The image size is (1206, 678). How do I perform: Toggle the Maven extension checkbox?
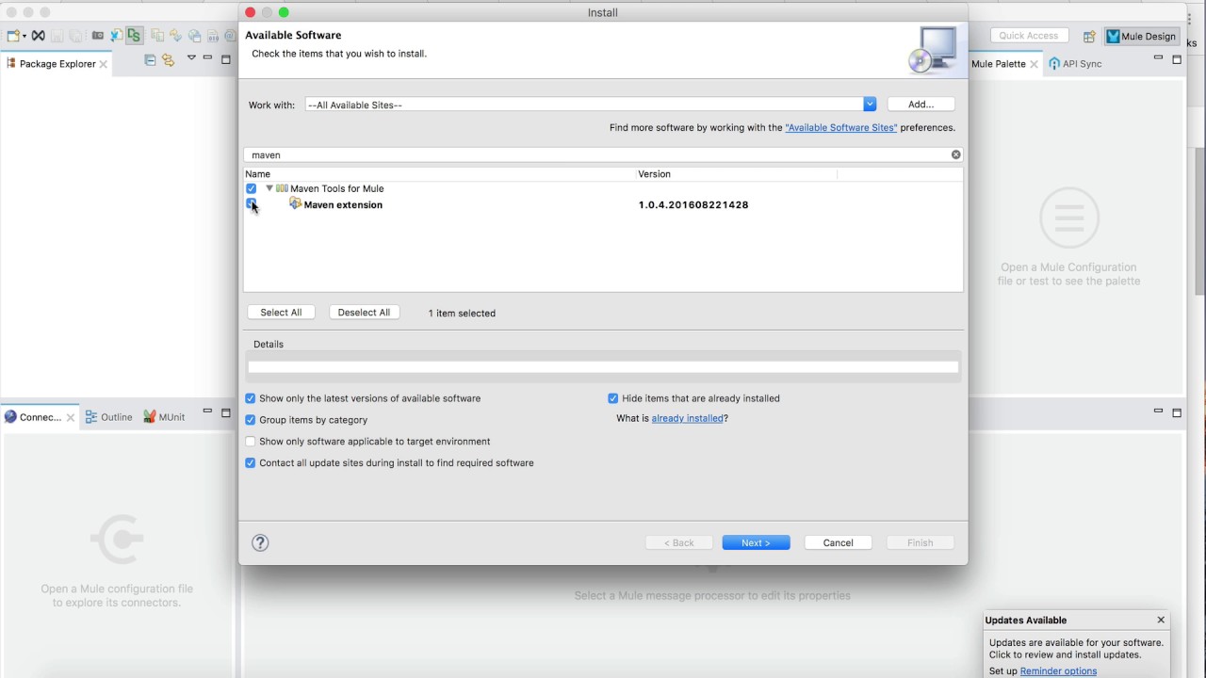point(252,204)
